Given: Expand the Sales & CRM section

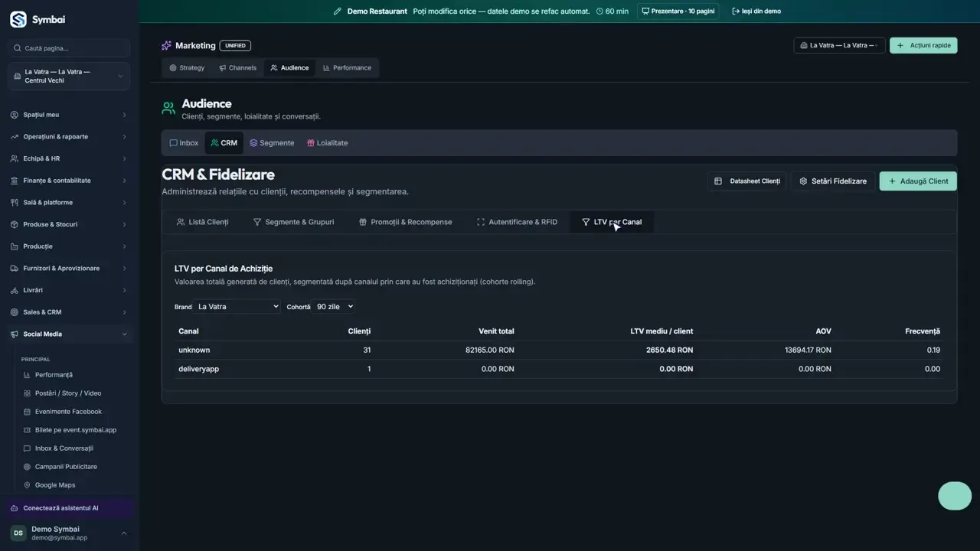Looking at the screenshot, I should (x=69, y=312).
